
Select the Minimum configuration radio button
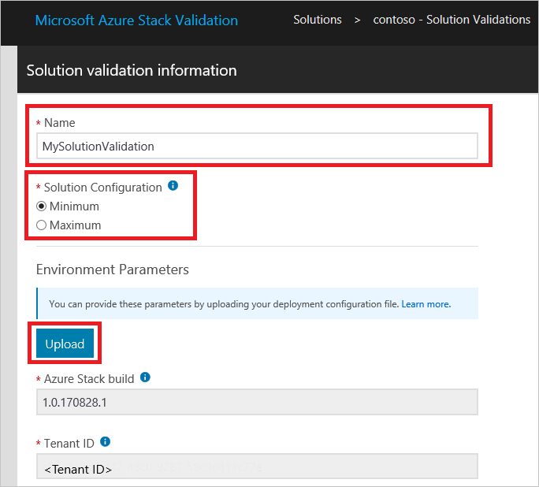pos(41,206)
